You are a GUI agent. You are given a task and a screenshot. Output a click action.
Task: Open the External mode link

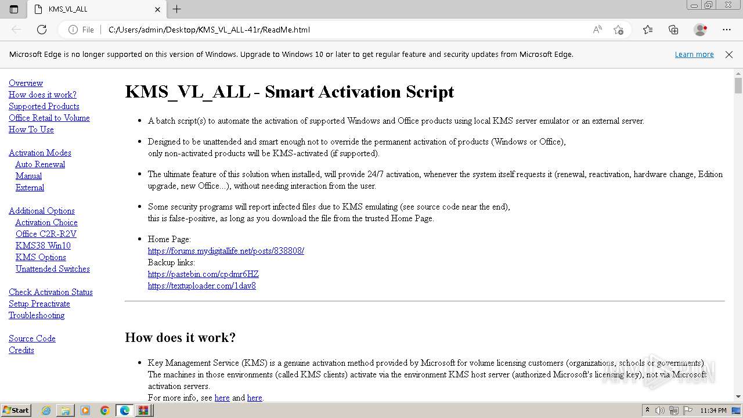[x=30, y=188]
